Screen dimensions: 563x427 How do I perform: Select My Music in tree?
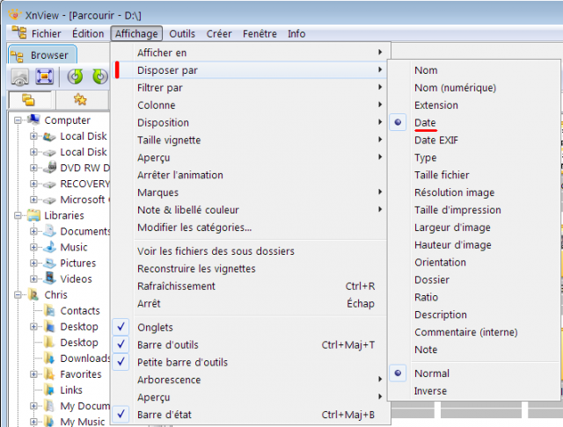[82, 422]
